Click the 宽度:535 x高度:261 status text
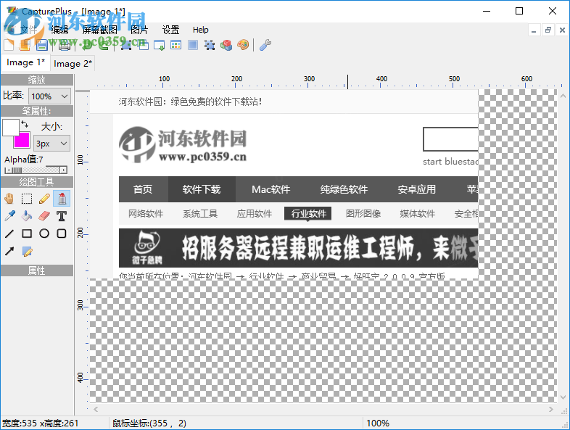Image resolution: width=570 pixels, height=430 pixels. coord(40,423)
